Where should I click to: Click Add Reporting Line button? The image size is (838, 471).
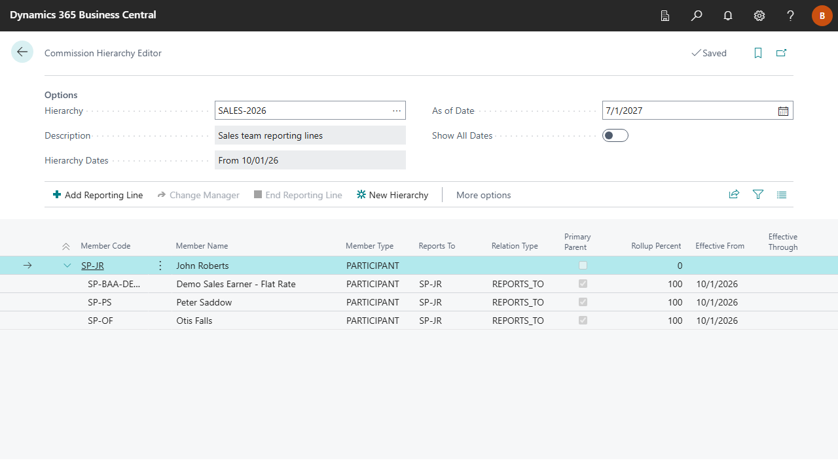tap(98, 195)
